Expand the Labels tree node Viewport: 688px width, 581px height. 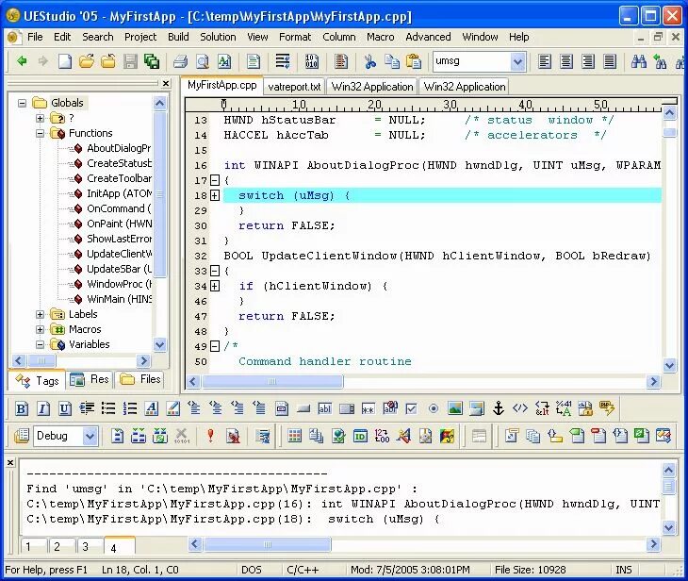[x=40, y=314]
